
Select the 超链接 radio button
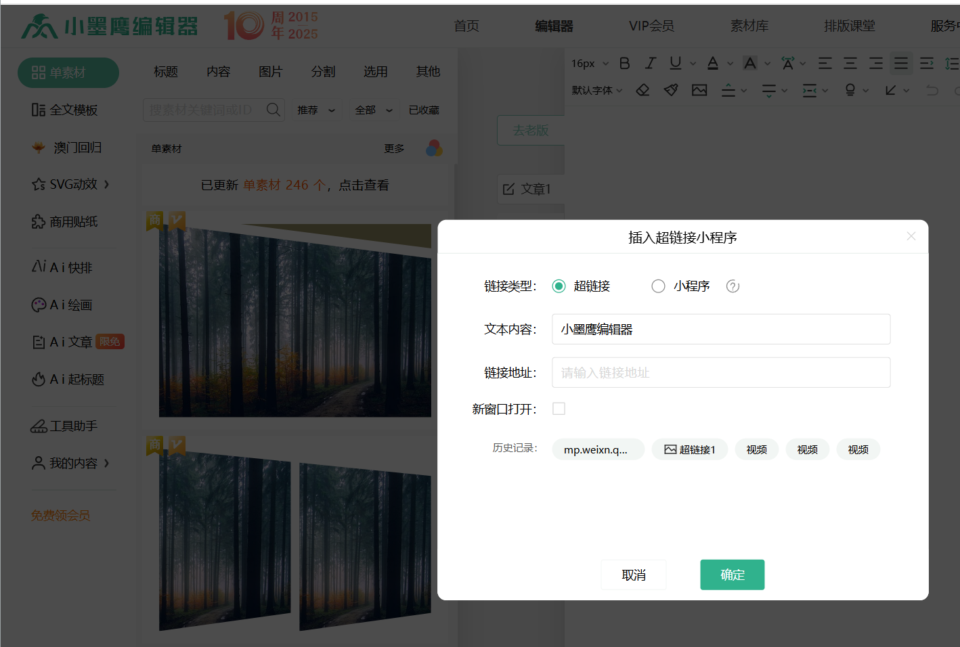click(x=559, y=286)
